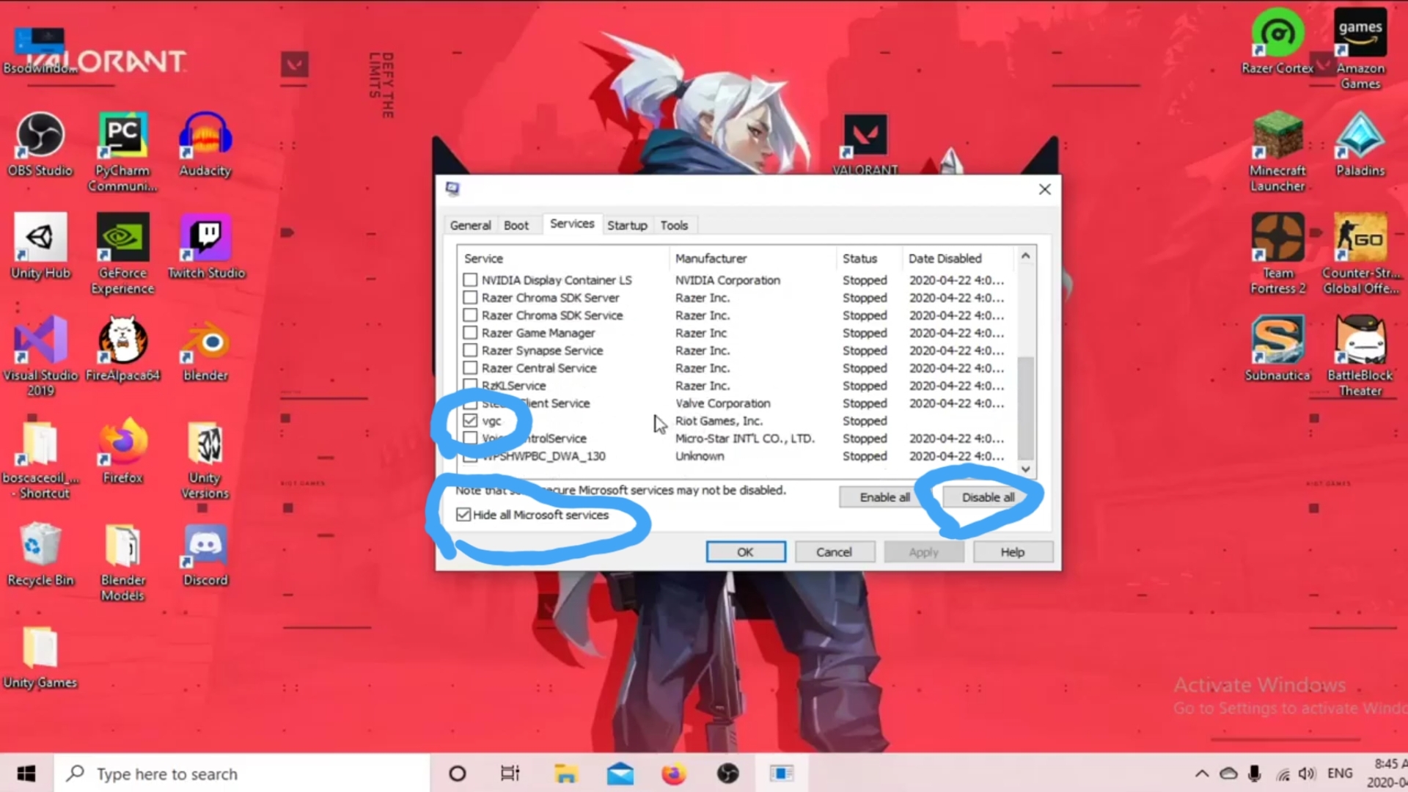The width and height of the screenshot is (1408, 792).
Task: Switch to the General tab
Action: click(x=470, y=225)
